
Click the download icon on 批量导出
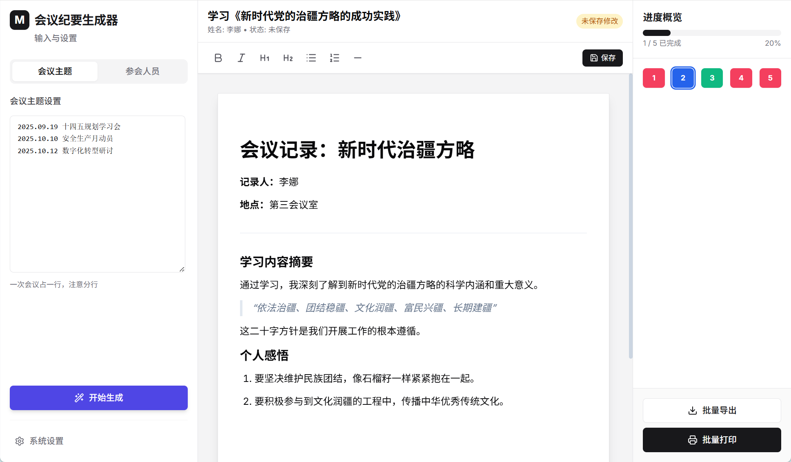click(x=692, y=411)
